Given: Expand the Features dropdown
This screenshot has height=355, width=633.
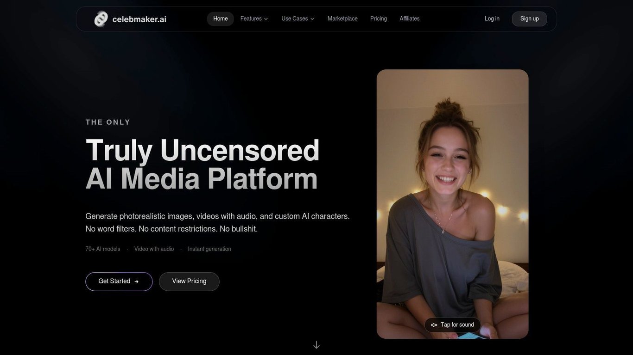Looking at the screenshot, I should [x=253, y=18].
